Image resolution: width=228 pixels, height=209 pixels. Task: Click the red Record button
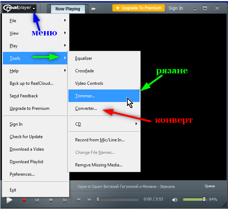coord(24,200)
